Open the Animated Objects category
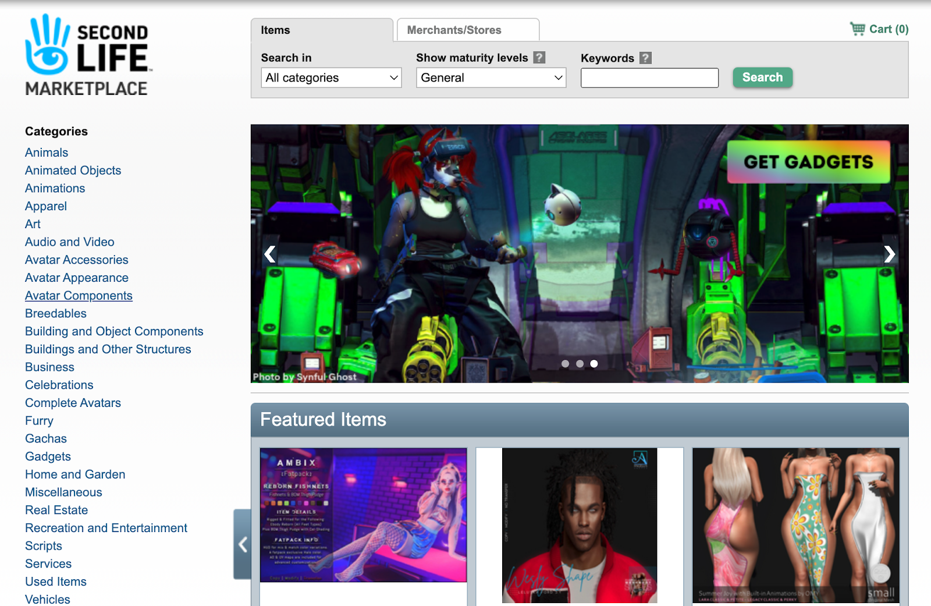The image size is (931, 606). pos(73,171)
